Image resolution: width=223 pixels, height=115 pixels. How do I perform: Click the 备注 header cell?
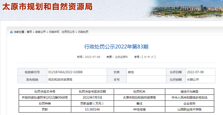tap(140, 104)
